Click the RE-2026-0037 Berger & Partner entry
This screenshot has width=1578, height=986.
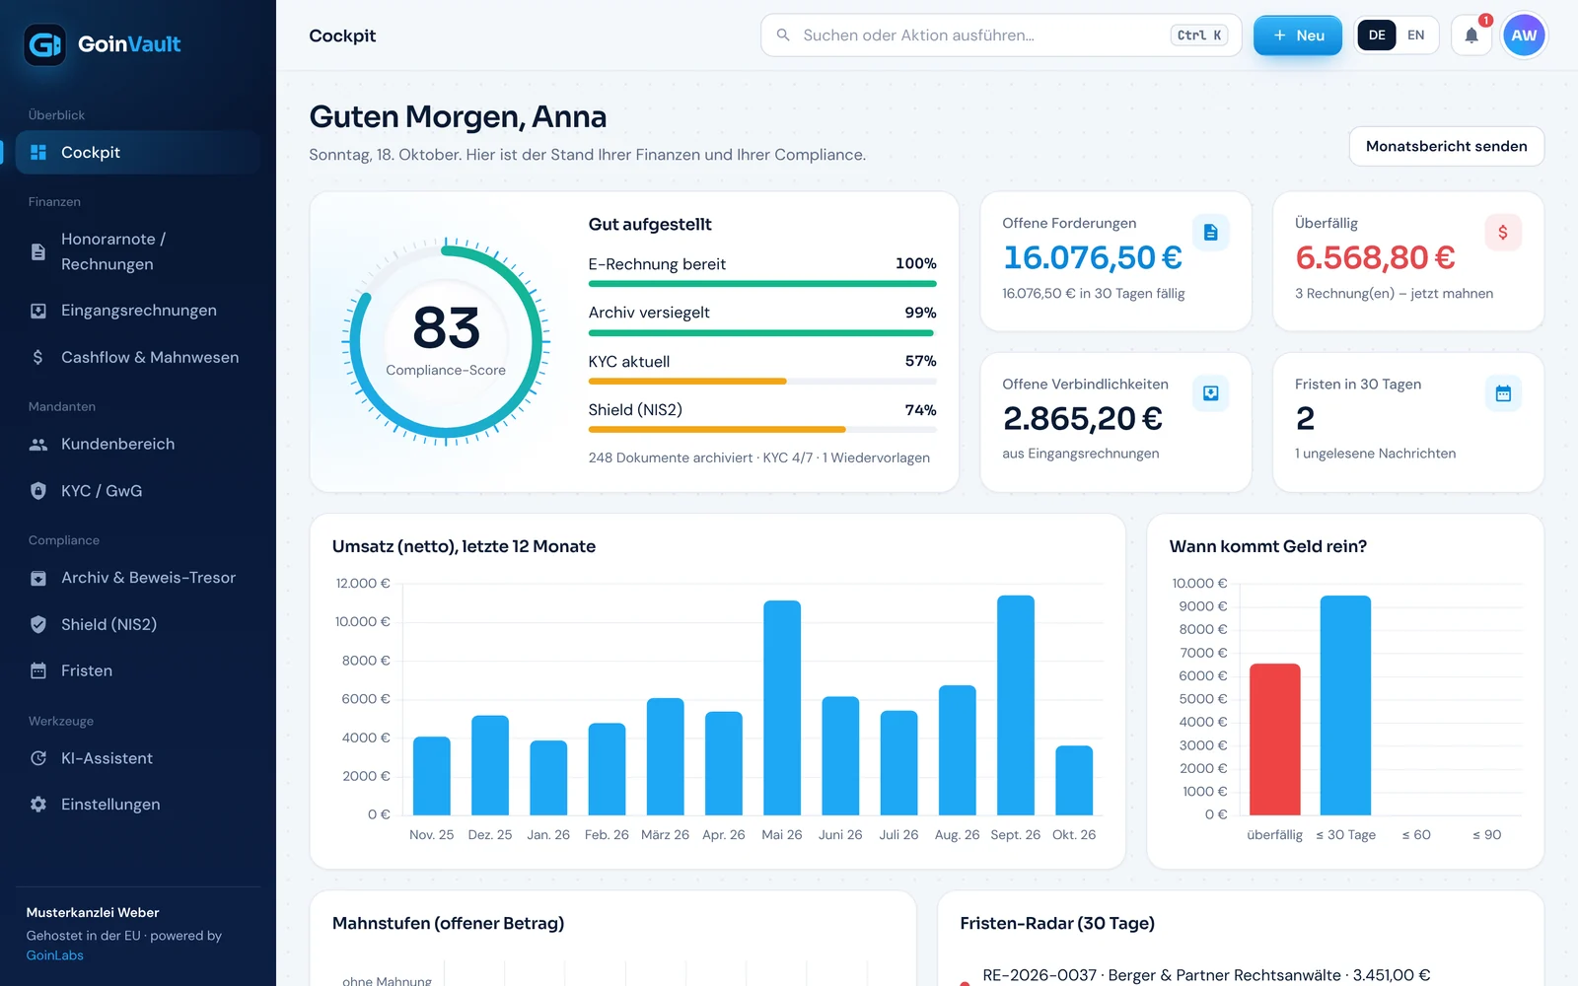1206,975
